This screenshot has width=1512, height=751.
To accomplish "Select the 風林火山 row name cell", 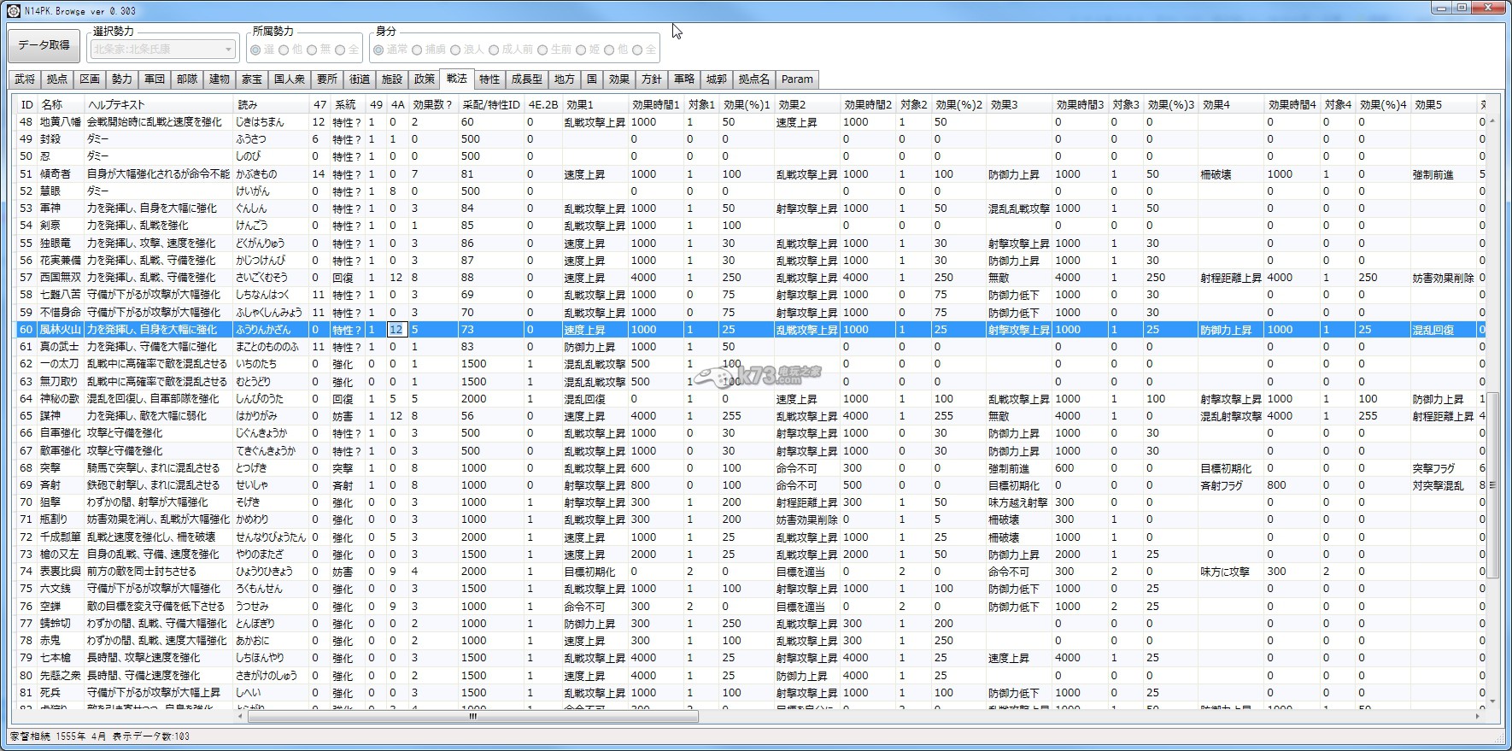I will tap(61, 330).
